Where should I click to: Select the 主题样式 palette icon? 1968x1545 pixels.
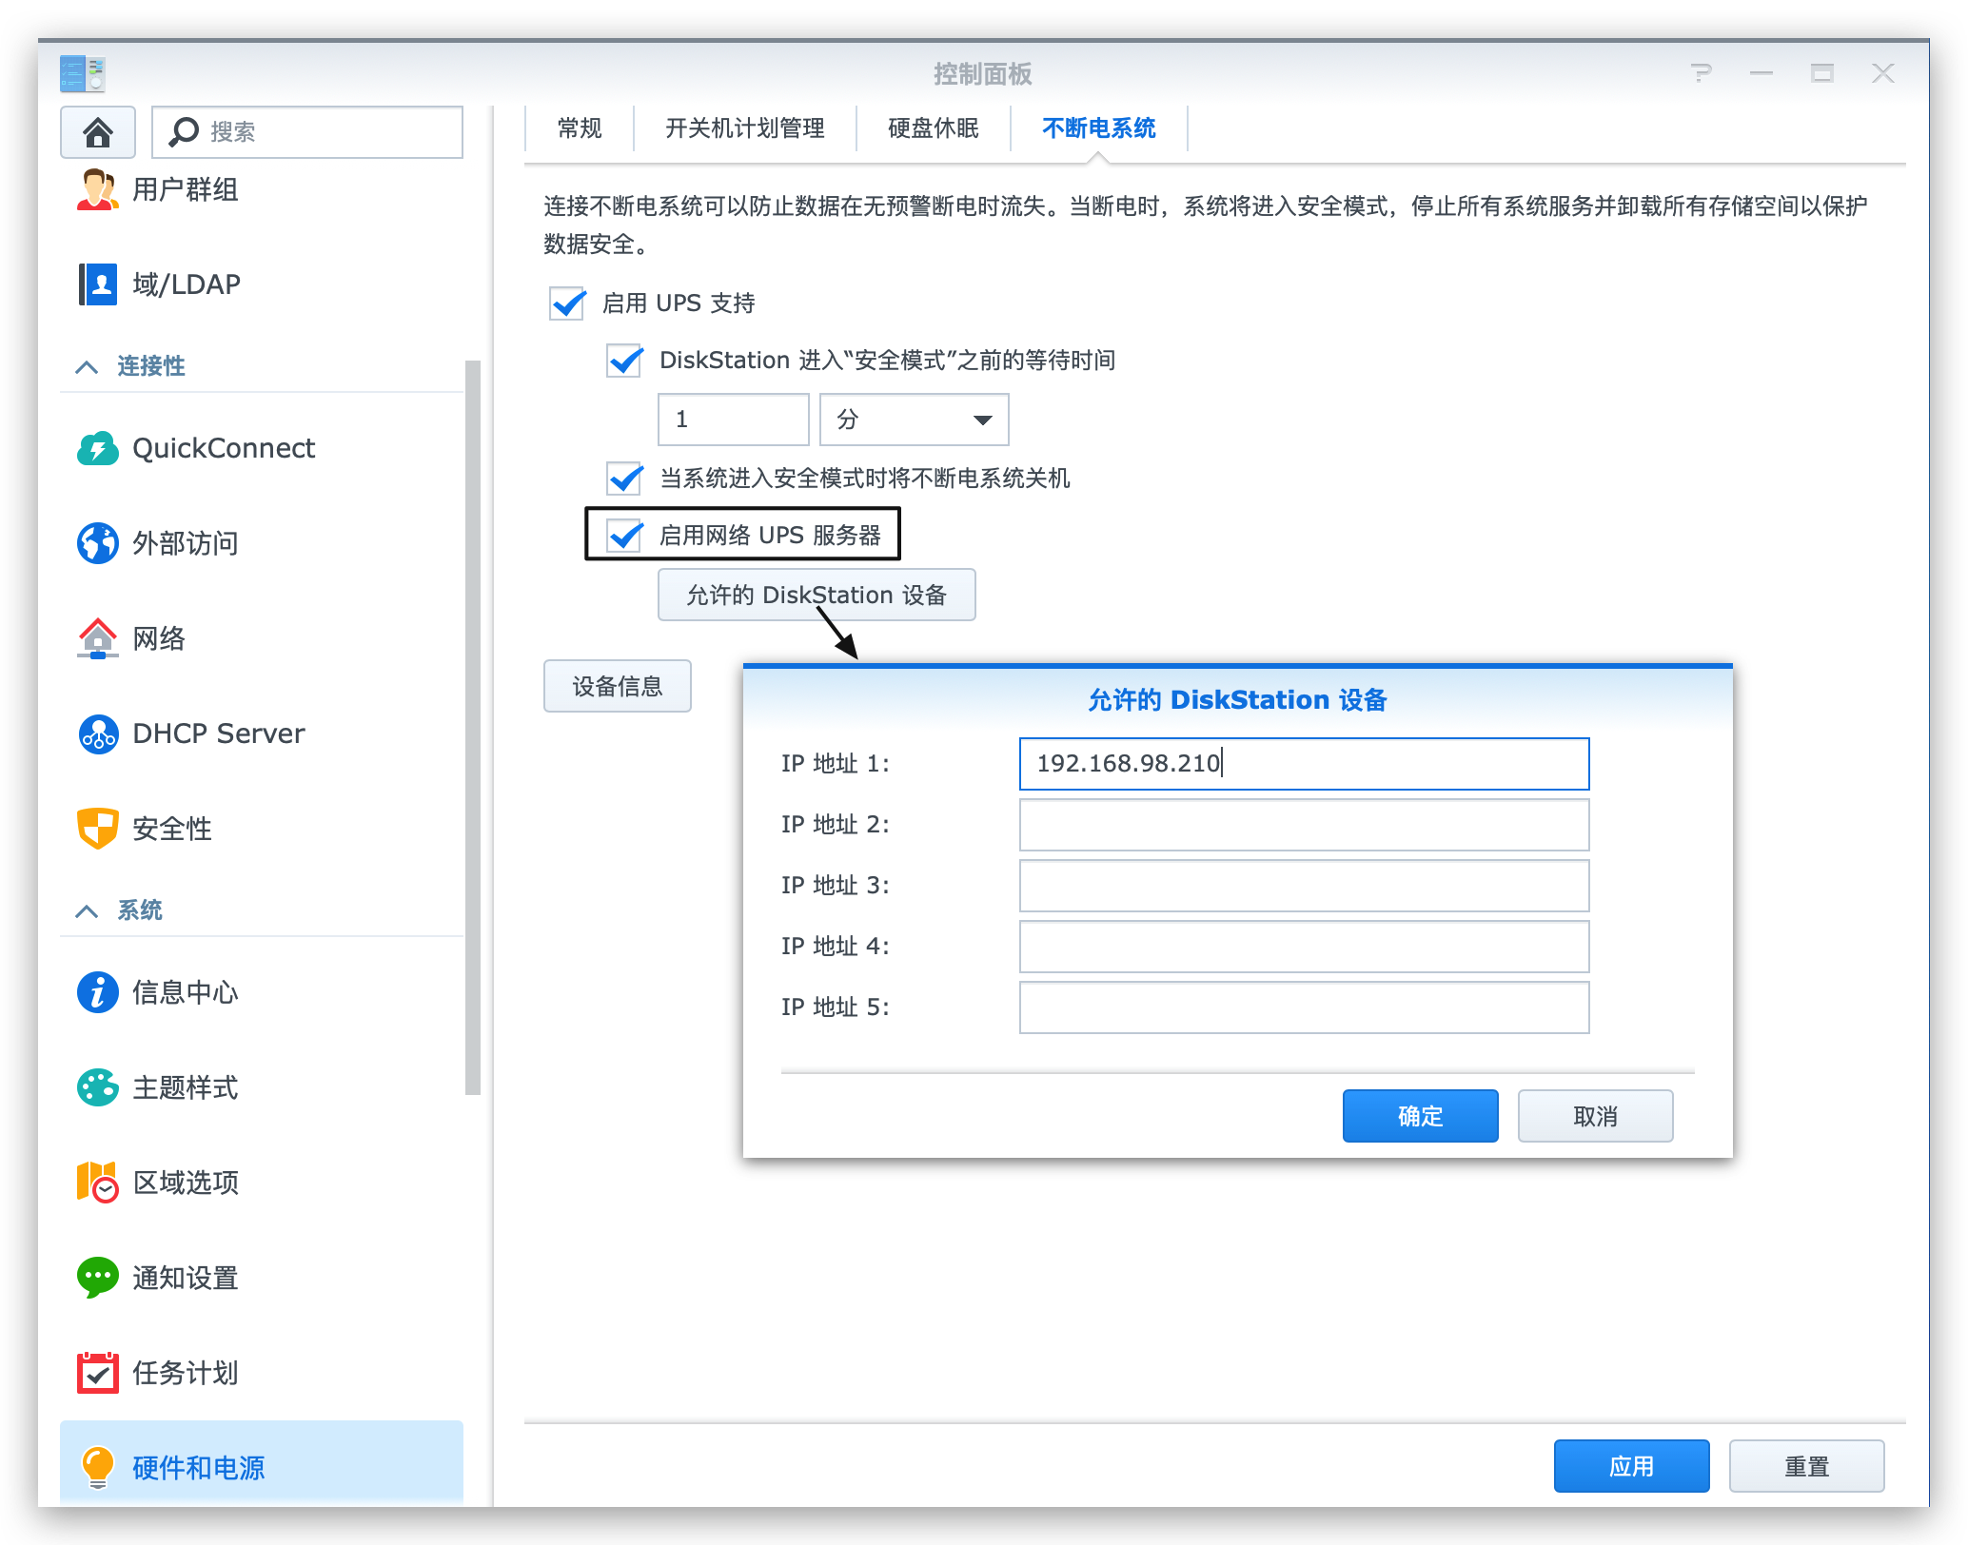click(x=97, y=1087)
